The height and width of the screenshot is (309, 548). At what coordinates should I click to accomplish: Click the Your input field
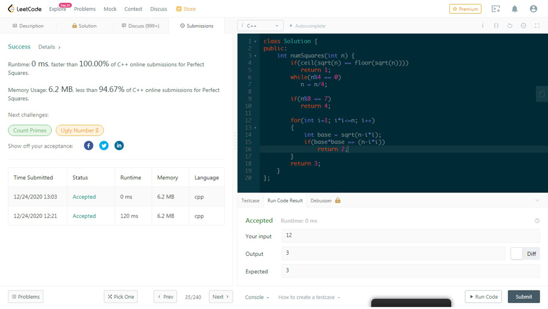coord(410,236)
